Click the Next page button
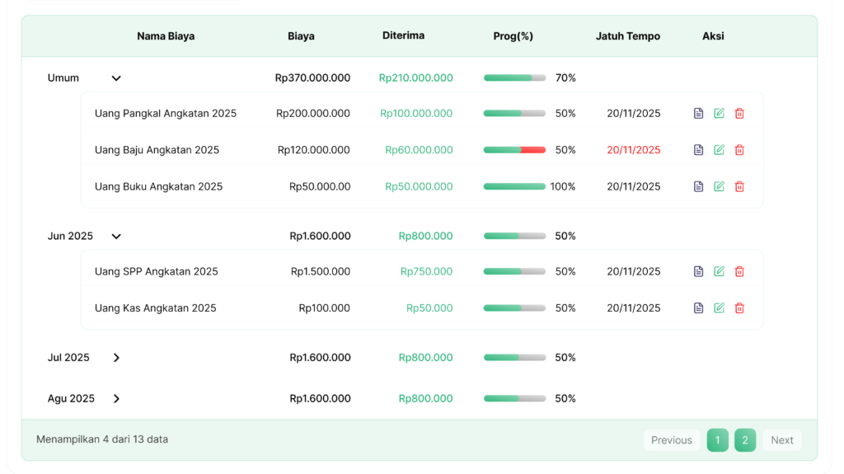Viewport: 844px width, 474px height. click(x=781, y=440)
